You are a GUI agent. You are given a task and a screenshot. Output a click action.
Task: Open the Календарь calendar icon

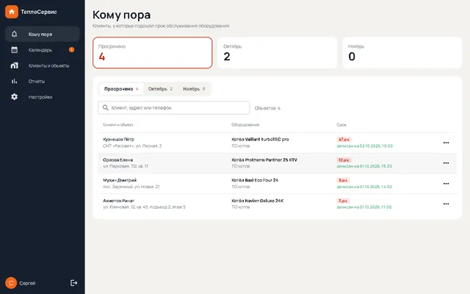point(14,50)
